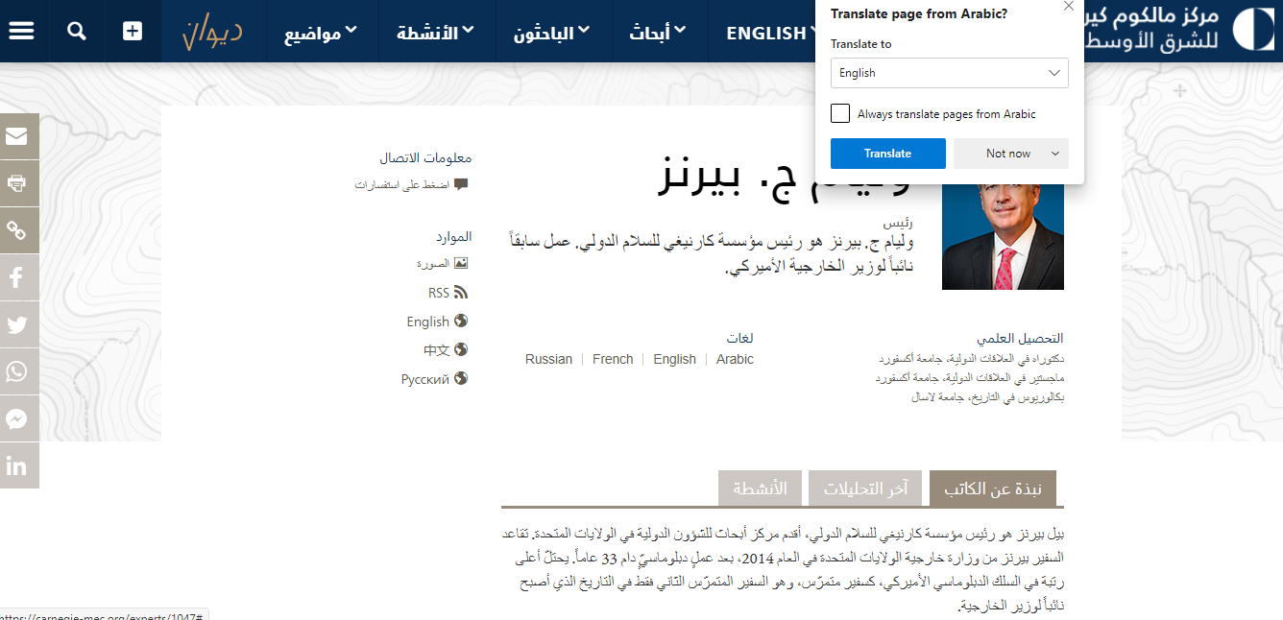
Task: Switch to the آخر التحليلات tab
Action: tap(865, 489)
